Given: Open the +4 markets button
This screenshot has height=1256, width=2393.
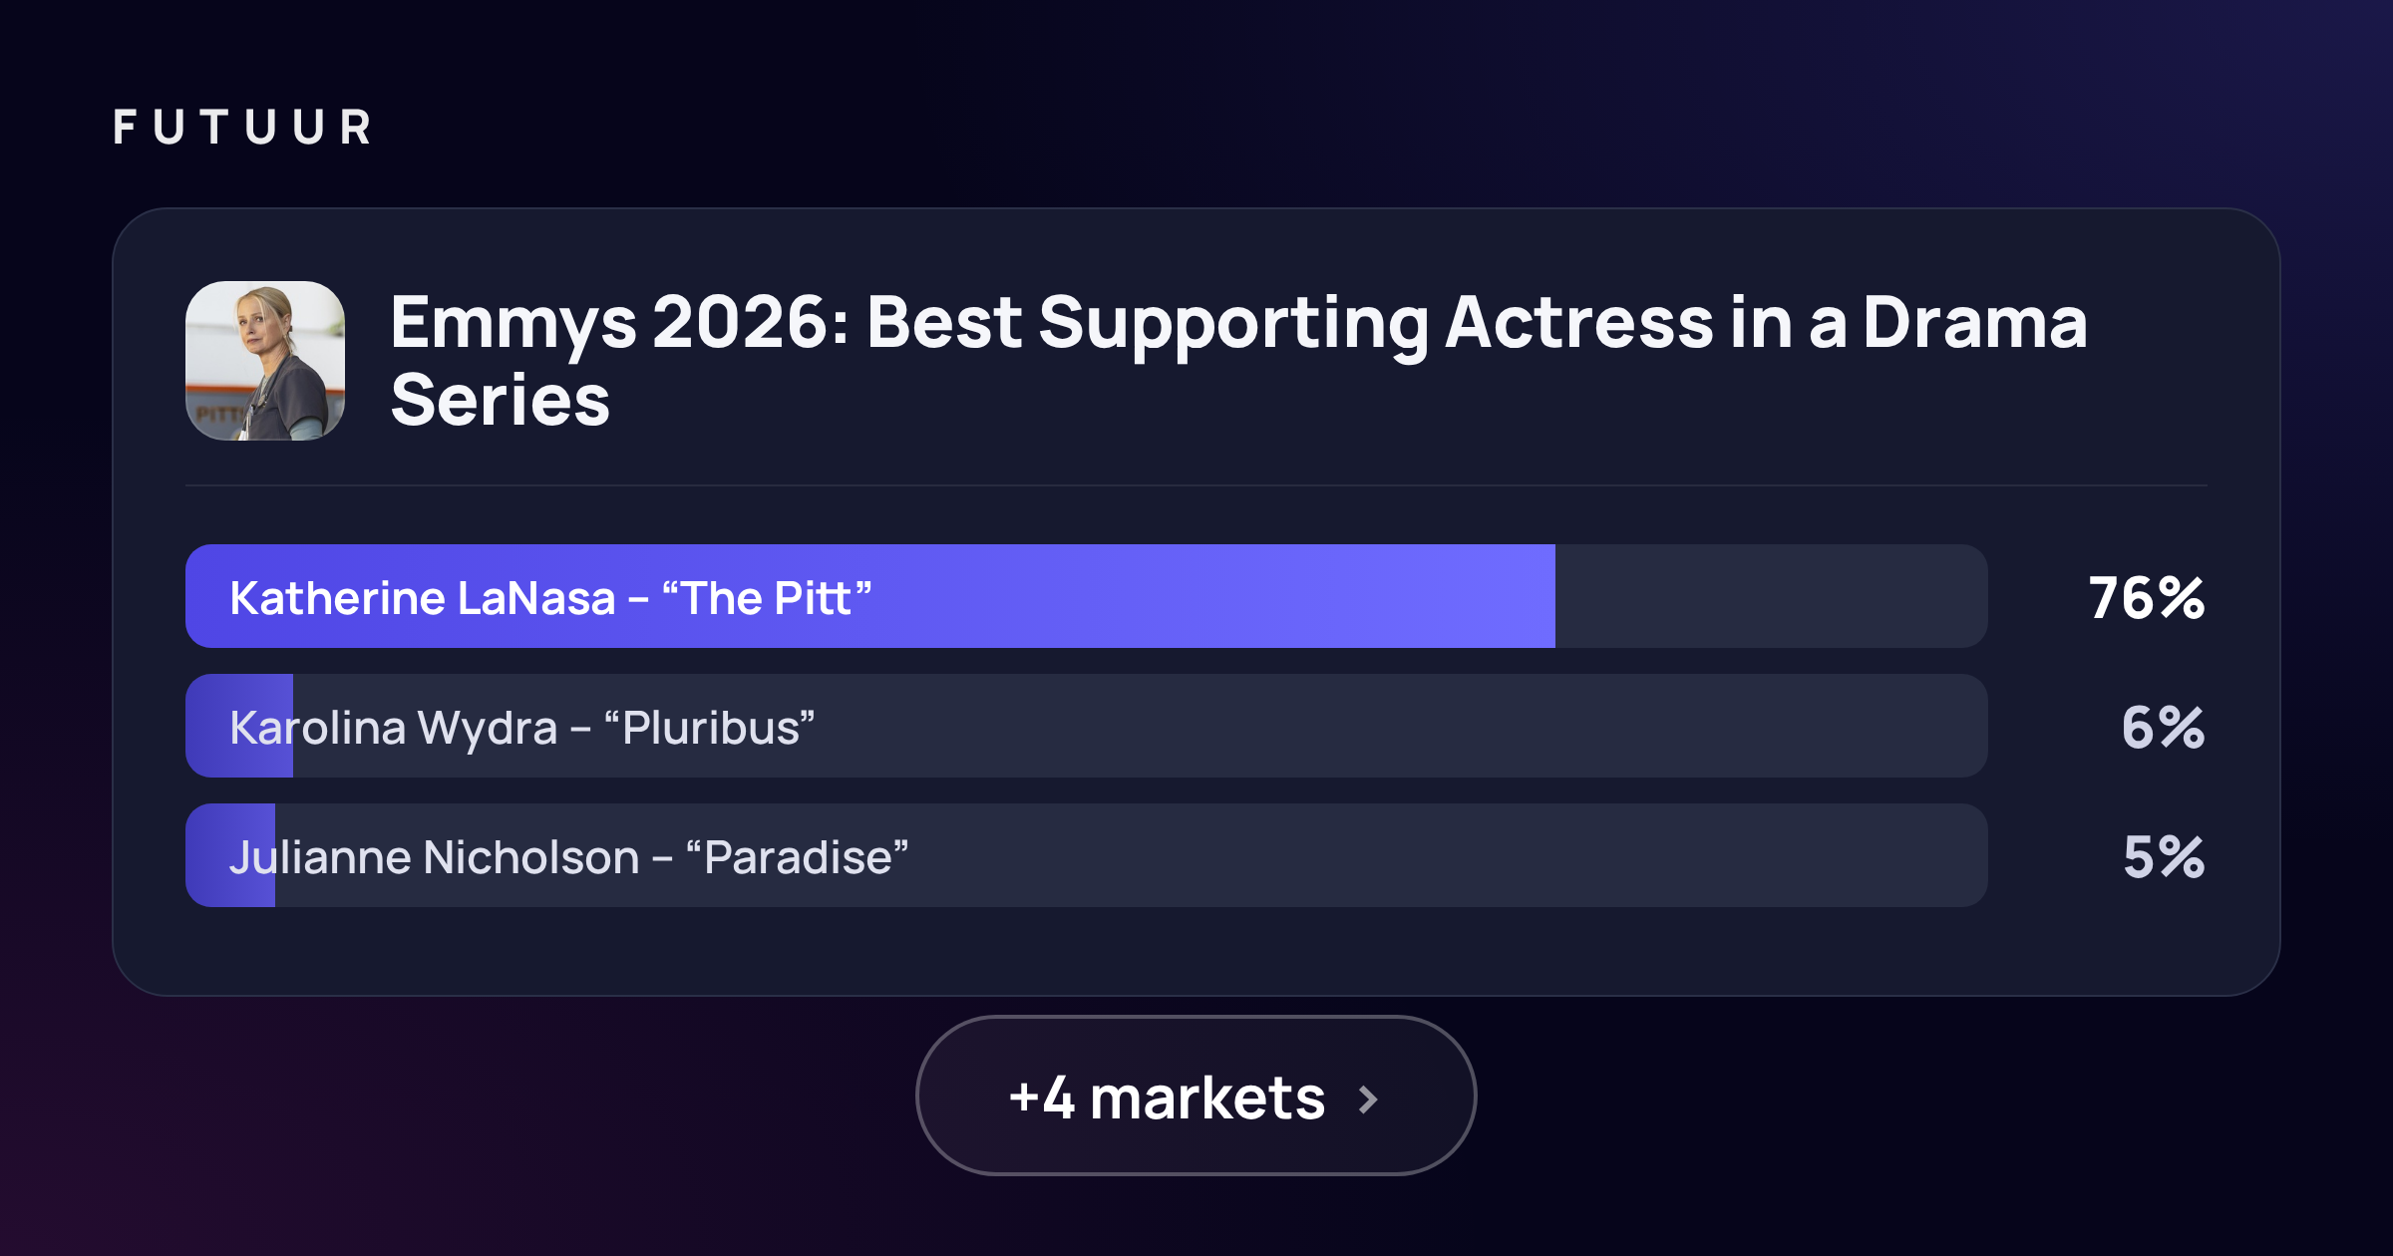Looking at the screenshot, I should (x=1196, y=1096).
